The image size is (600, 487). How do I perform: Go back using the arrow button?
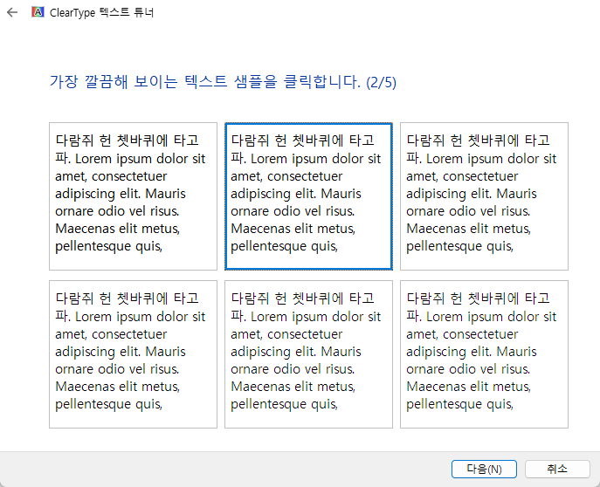pos(12,12)
